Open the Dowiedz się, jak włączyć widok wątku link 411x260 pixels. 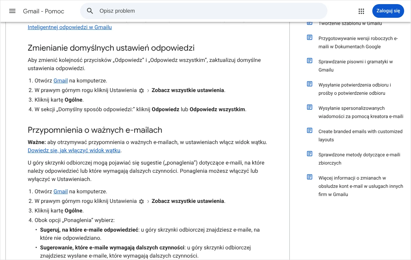74,150
